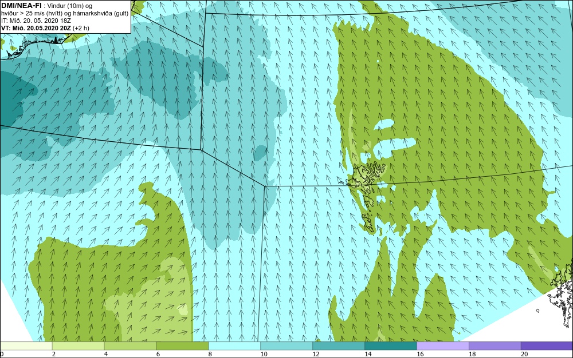Click the 8–10 m/s pale cyan legend swatch
This screenshot has height=358, width=573.
point(234,346)
